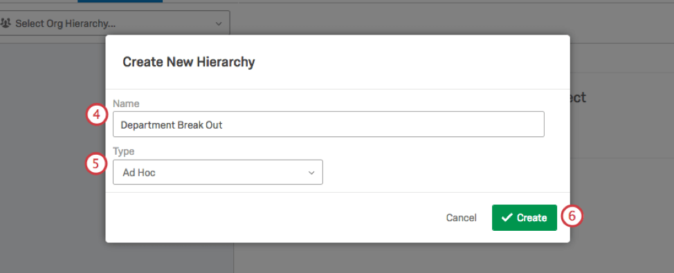Click the people icon beside Select Org Hierarchy
Screen dimensions: 674x273
click(x=6, y=23)
